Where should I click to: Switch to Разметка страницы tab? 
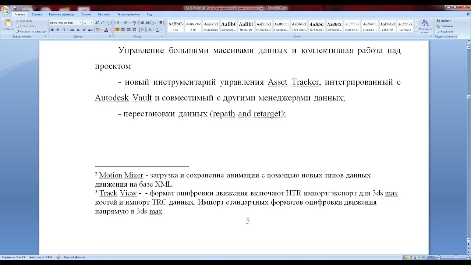[x=61, y=14]
